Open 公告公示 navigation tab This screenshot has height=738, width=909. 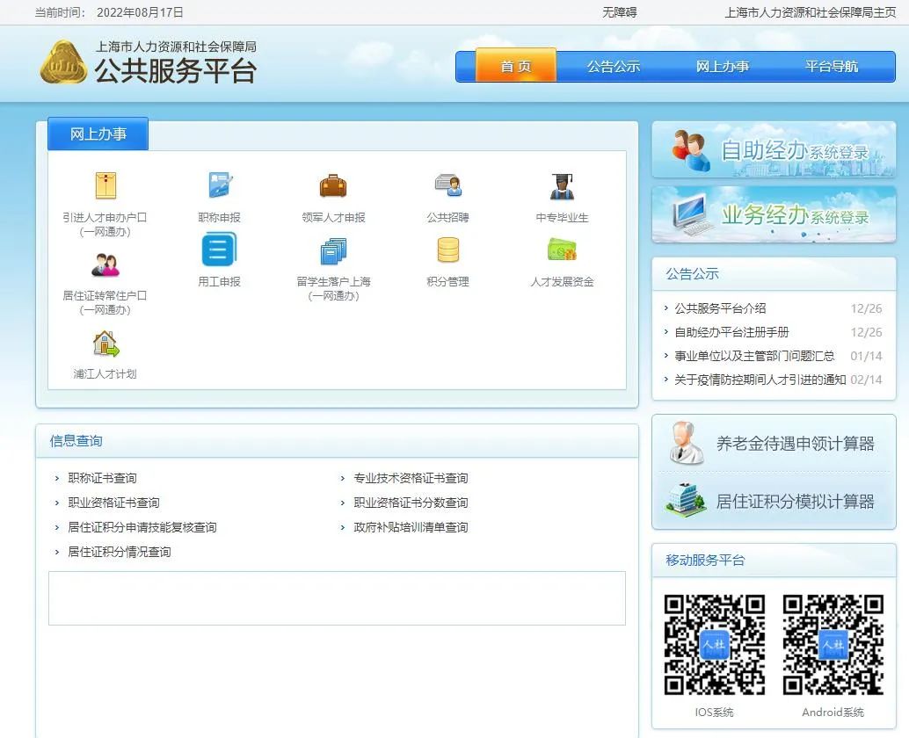[614, 67]
